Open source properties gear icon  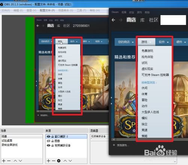pyautogui.click(x=59, y=161)
